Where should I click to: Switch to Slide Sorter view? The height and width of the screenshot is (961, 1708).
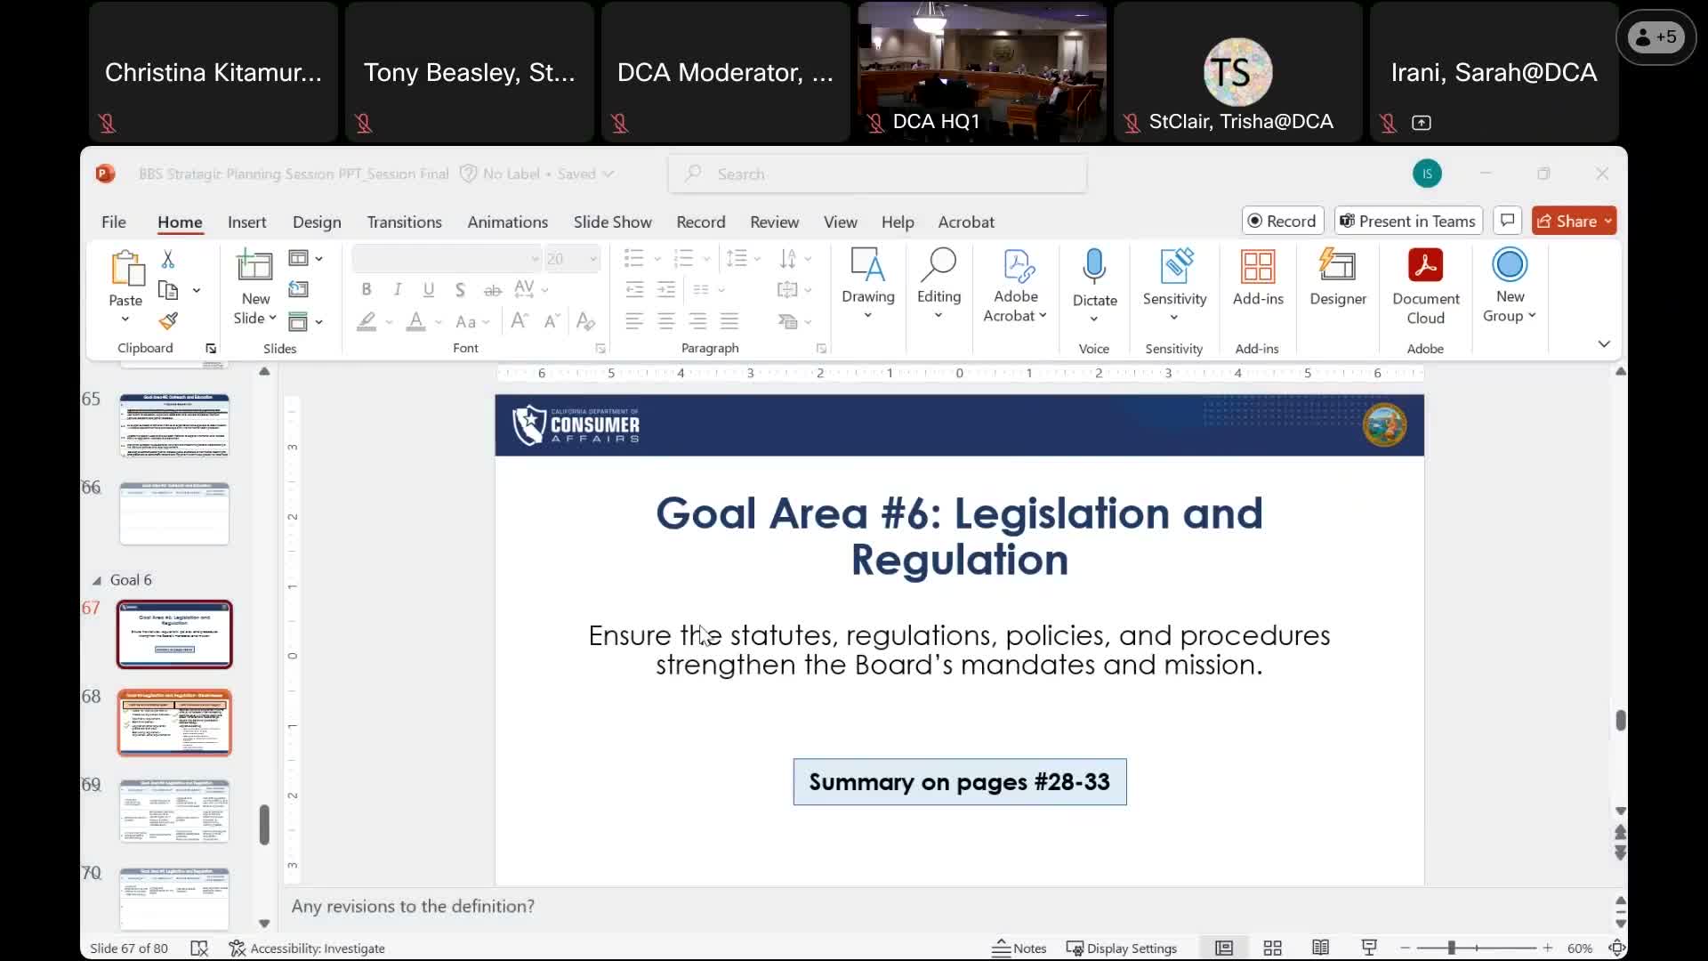(1272, 948)
